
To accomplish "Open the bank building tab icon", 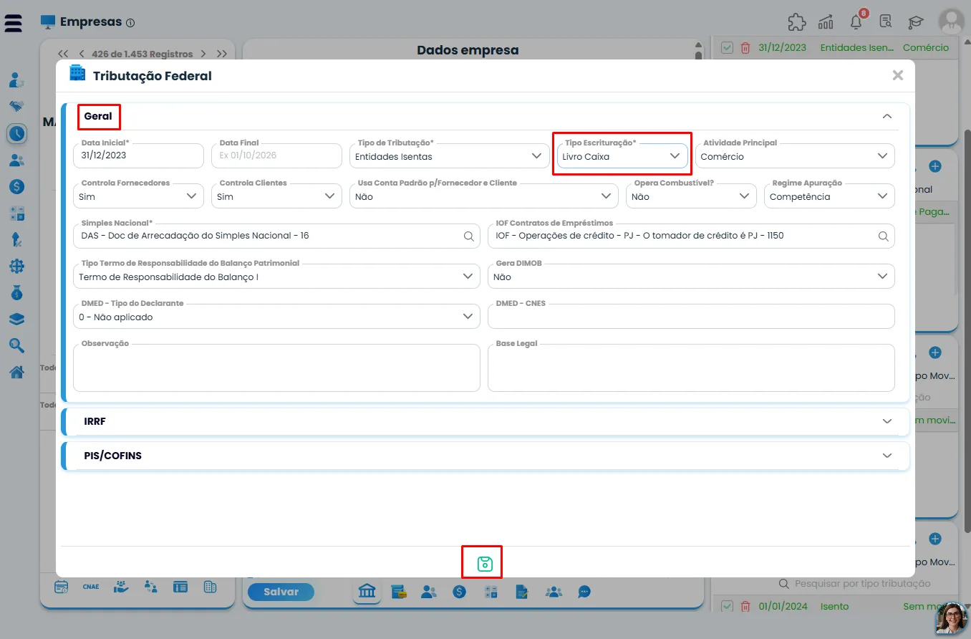I will click(367, 592).
